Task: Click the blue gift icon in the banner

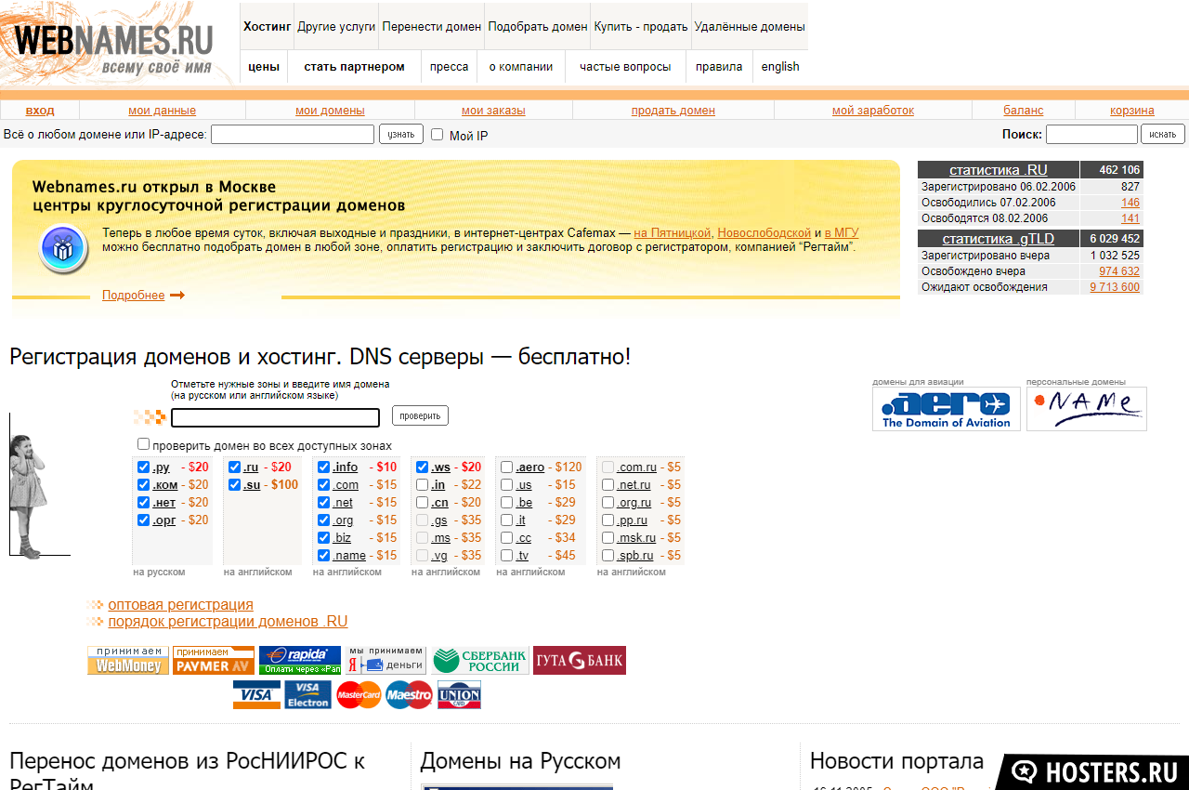Action: pos(63,249)
